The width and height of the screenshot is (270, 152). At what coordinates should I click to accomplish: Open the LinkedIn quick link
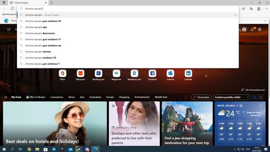point(188,75)
